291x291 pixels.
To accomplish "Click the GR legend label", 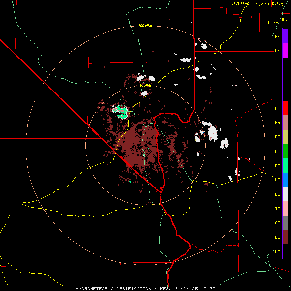I will (277, 123).
